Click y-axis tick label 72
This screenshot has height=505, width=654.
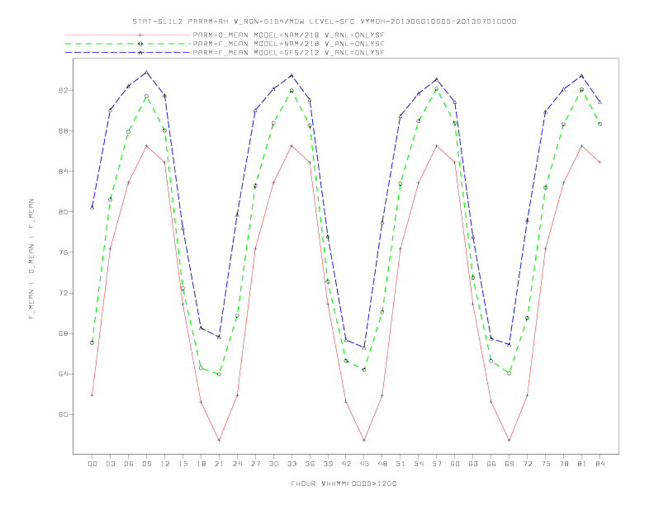click(x=63, y=293)
